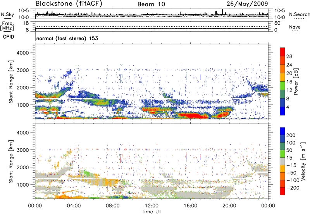Click the '12' power colorbar label
This screenshot has width=310, height=214.
(x=289, y=90)
